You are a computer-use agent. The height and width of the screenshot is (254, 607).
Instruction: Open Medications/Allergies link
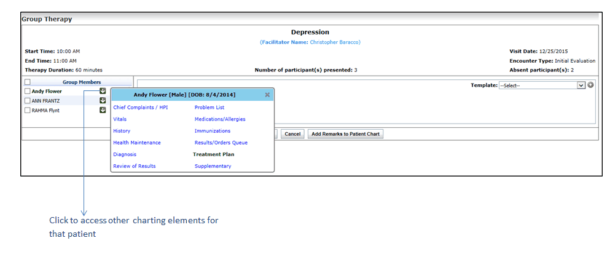[x=220, y=119]
